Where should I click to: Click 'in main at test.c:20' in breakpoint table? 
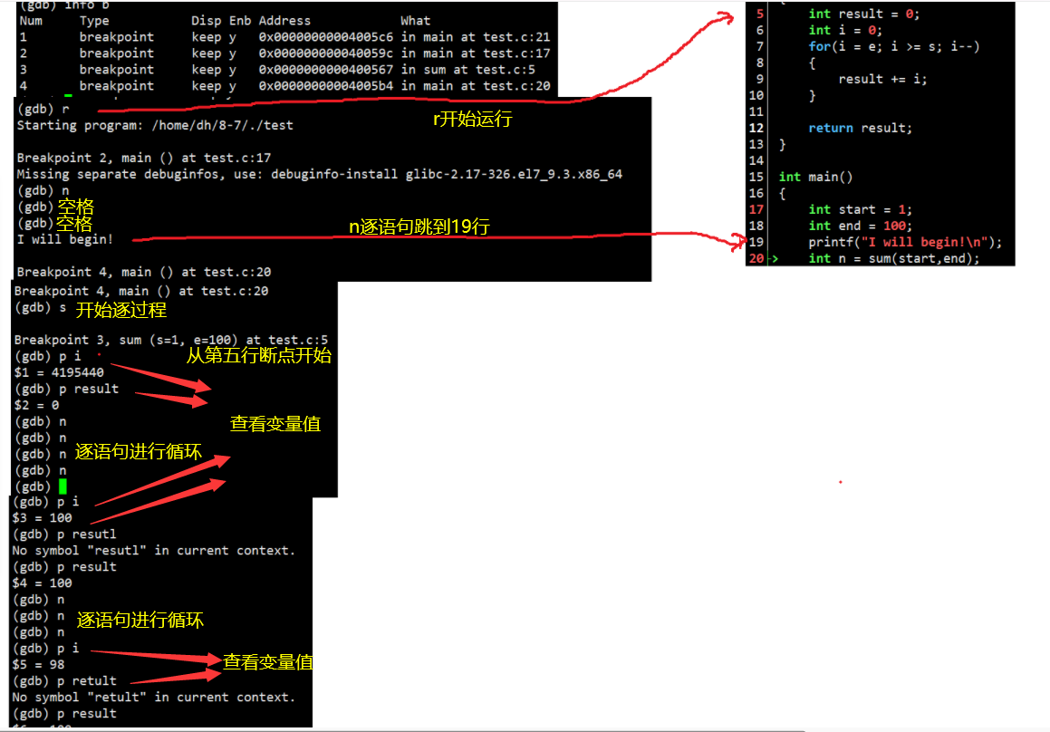[476, 86]
